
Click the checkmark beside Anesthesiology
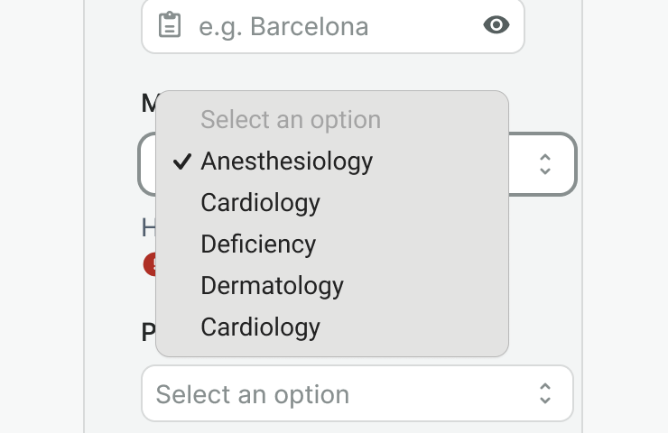coord(182,161)
